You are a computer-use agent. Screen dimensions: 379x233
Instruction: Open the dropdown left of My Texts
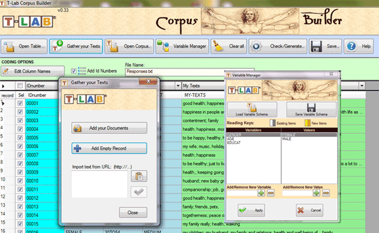(178, 86)
